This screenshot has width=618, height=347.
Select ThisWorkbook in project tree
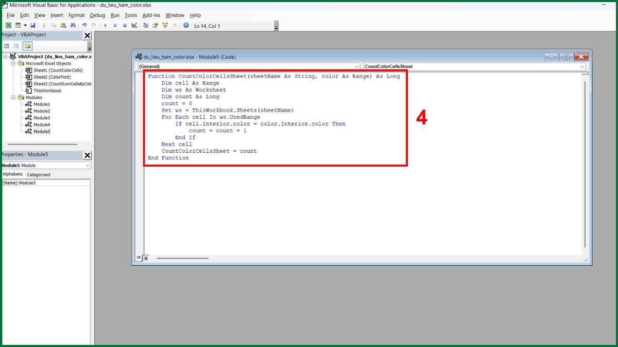point(47,90)
